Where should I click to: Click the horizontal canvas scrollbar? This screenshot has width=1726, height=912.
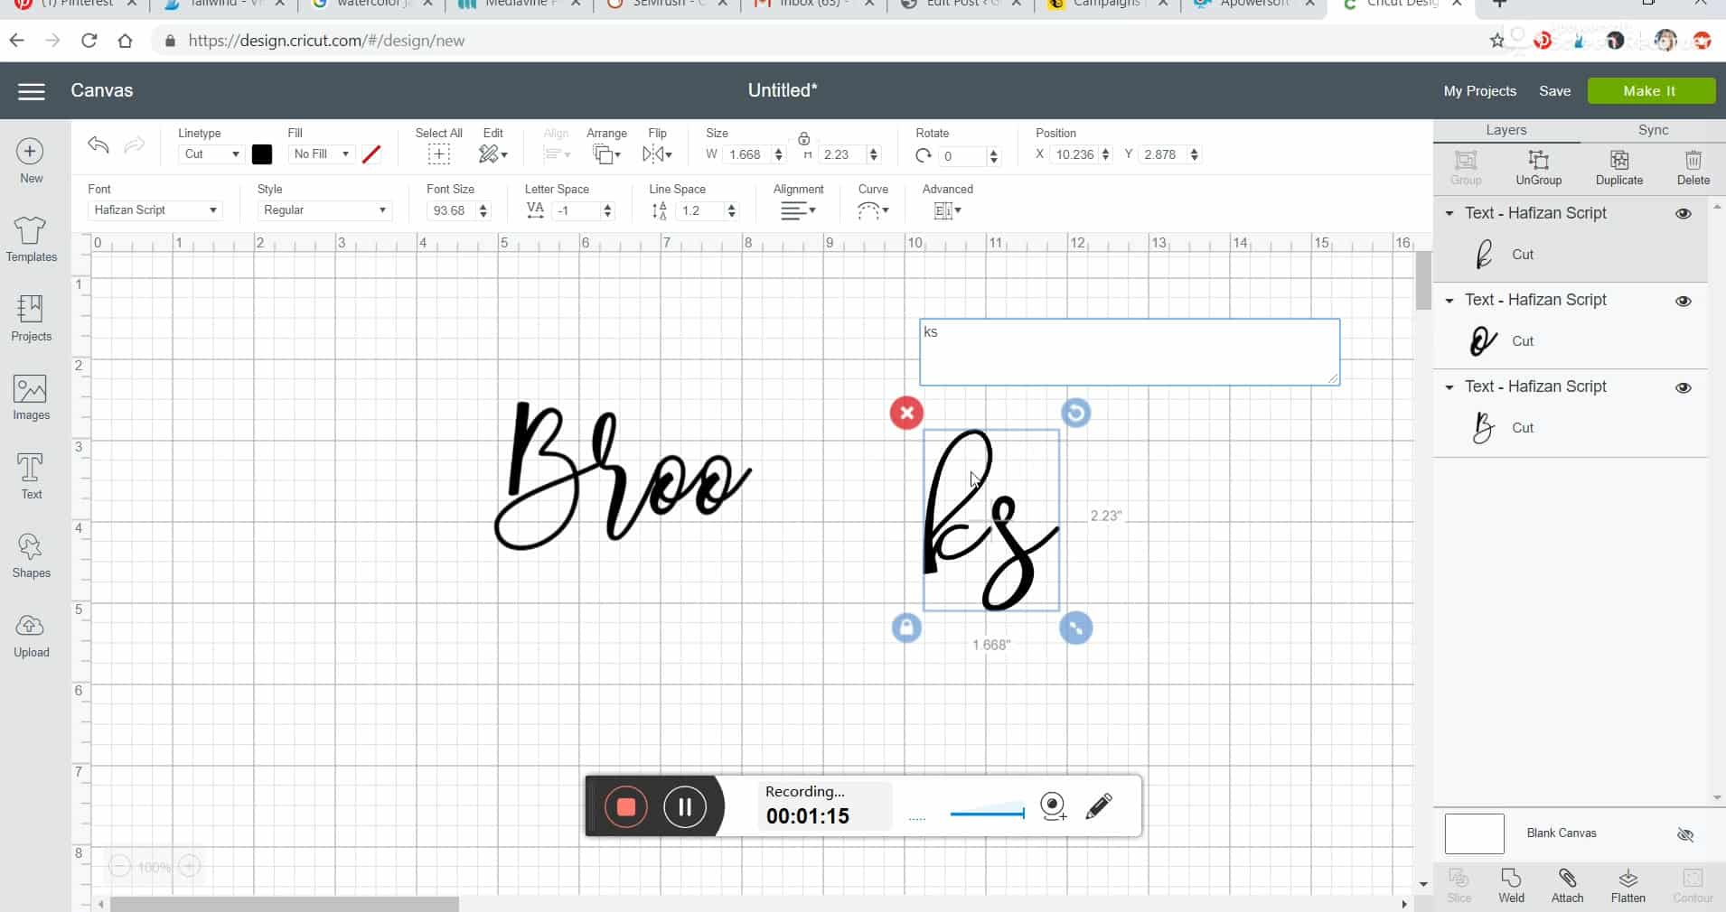click(285, 904)
